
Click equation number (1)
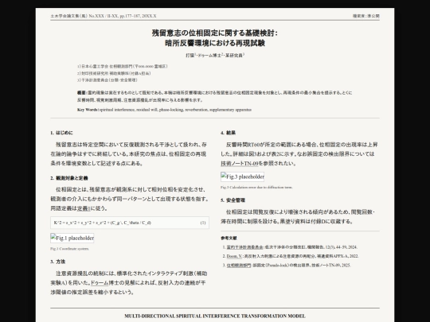[x=203, y=223]
